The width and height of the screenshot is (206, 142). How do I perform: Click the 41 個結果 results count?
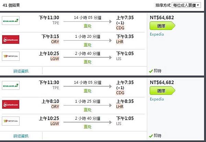pos(11,5)
